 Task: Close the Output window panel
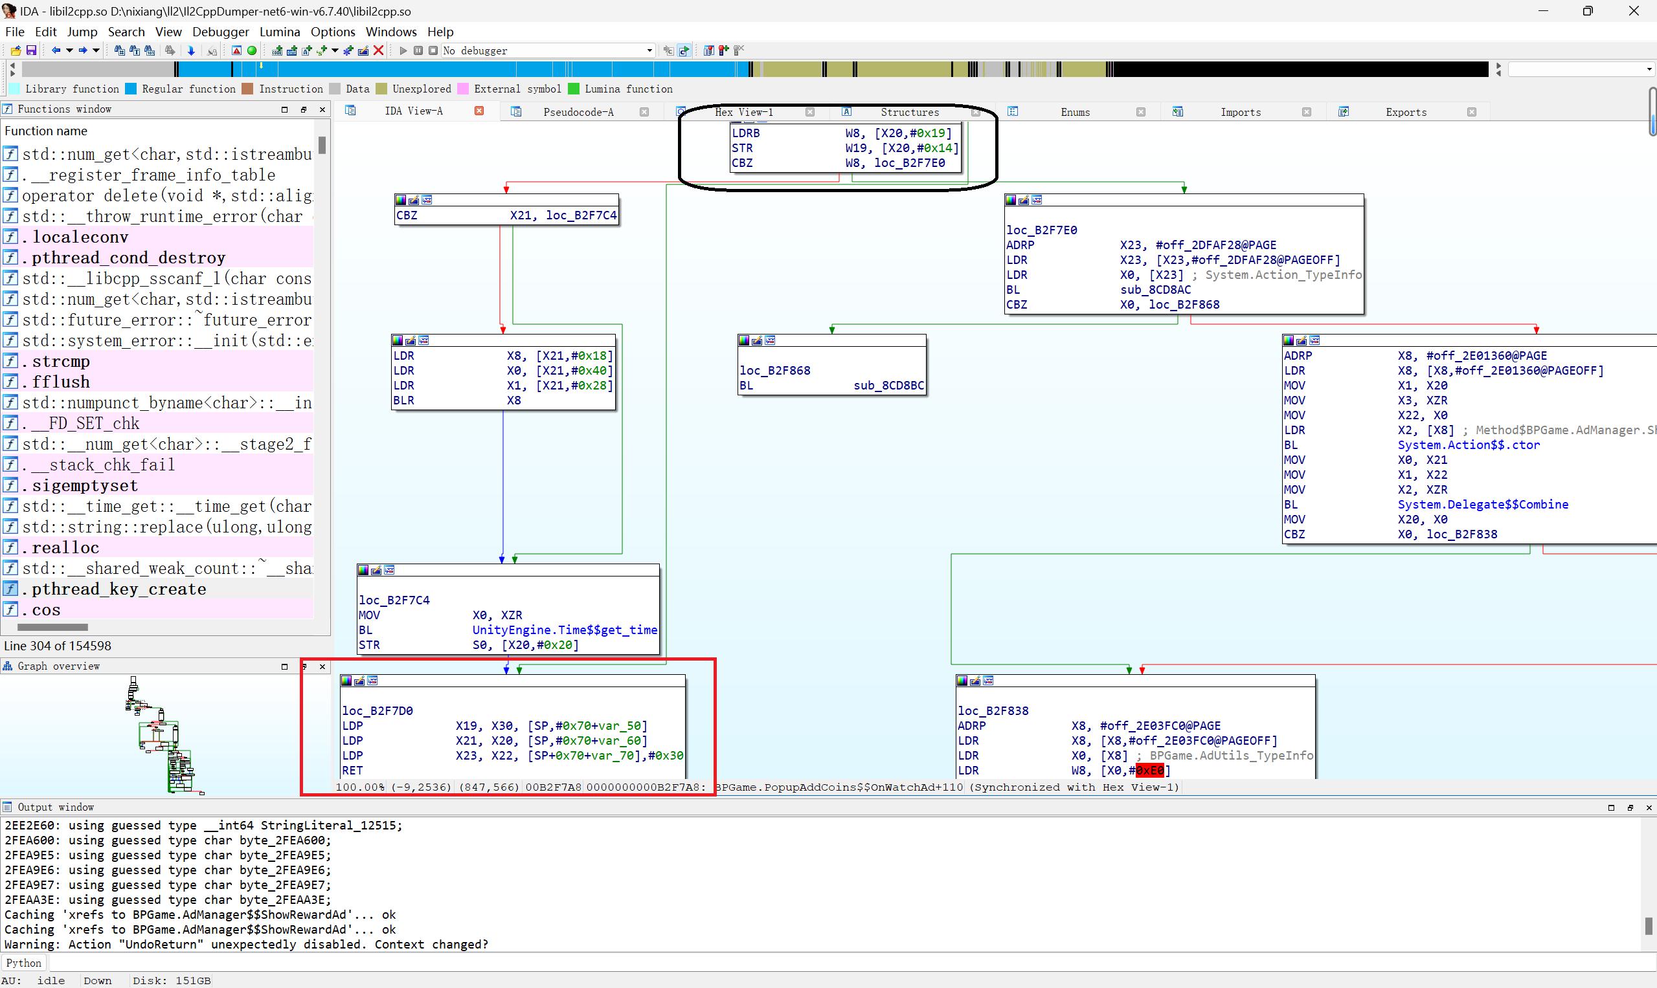point(1649,807)
